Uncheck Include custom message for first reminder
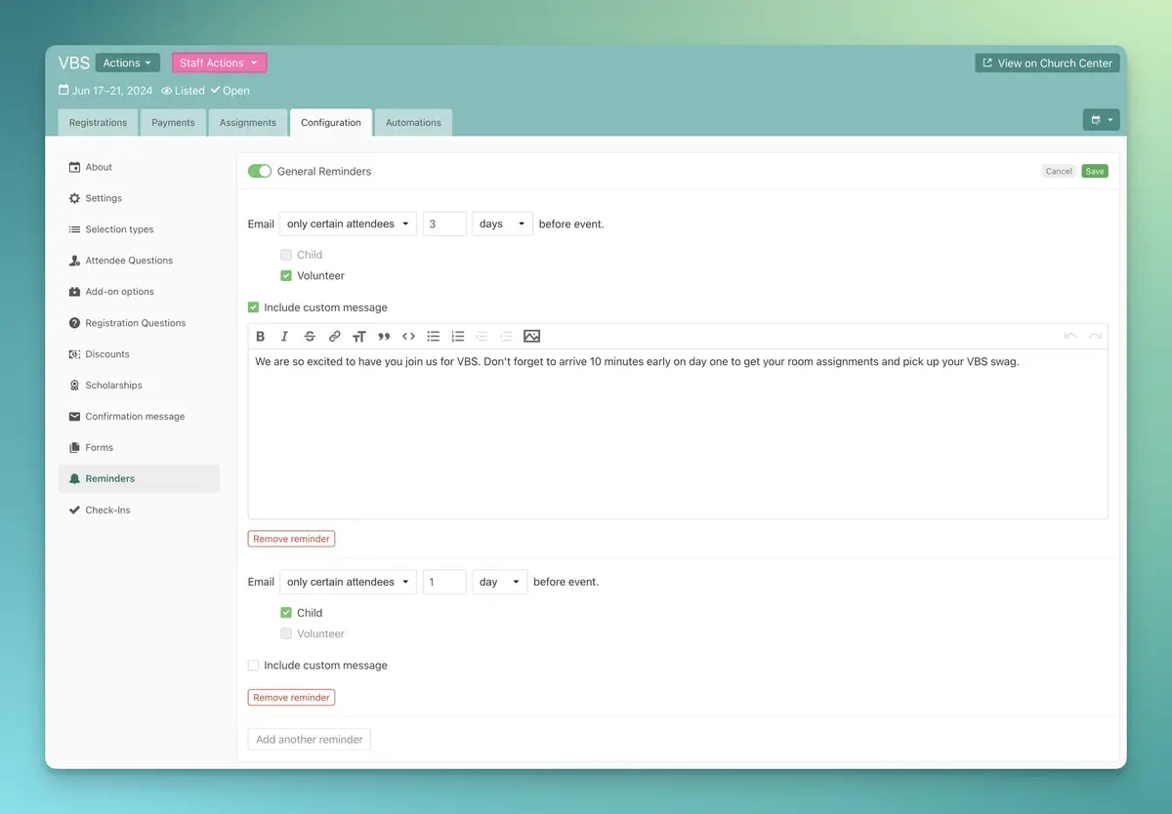This screenshot has width=1172, height=814. [x=254, y=307]
